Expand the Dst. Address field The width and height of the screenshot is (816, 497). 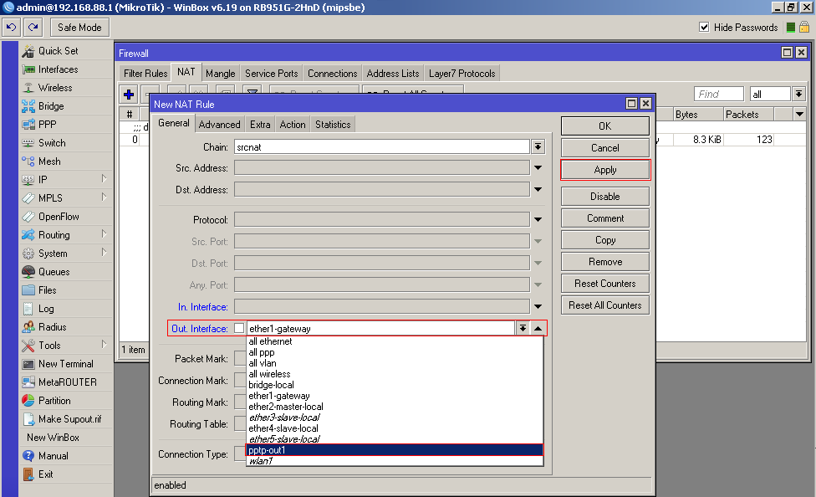click(538, 190)
